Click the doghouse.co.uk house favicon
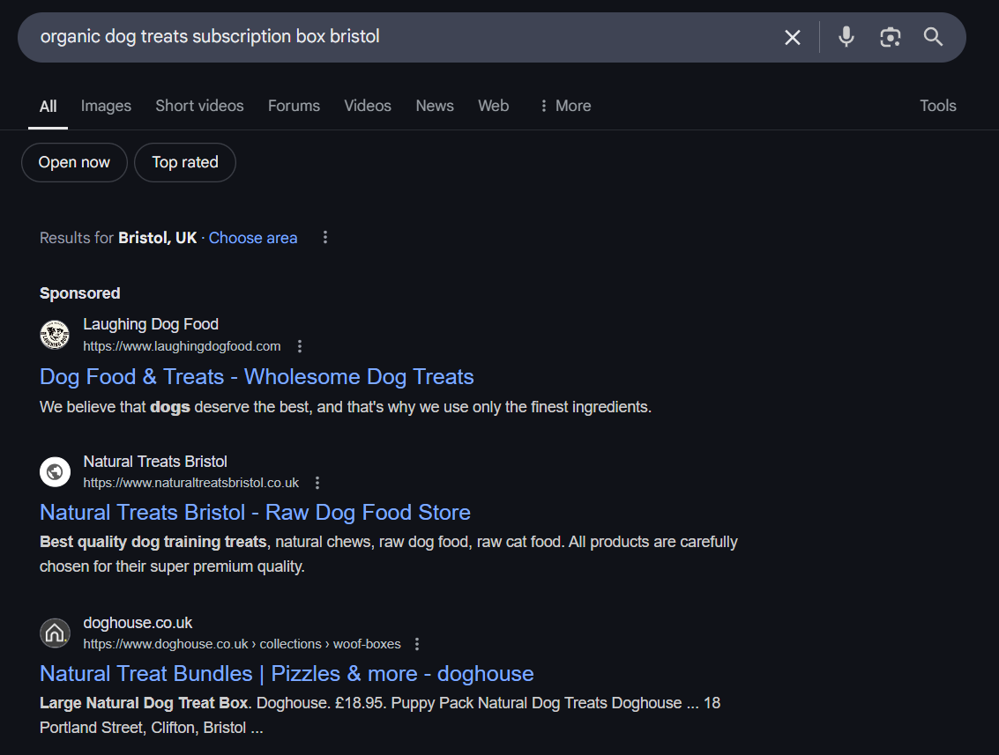This screenshot has height=755, width=999. click(55, 633)
